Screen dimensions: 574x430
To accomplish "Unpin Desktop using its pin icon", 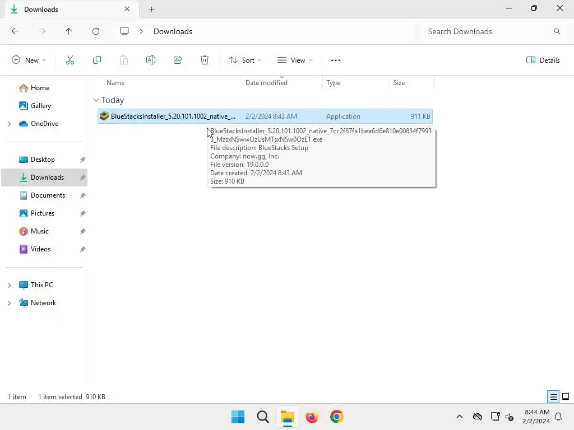I will (83, 160).
